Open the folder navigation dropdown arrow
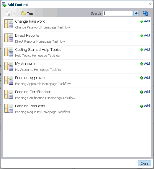 14,14
